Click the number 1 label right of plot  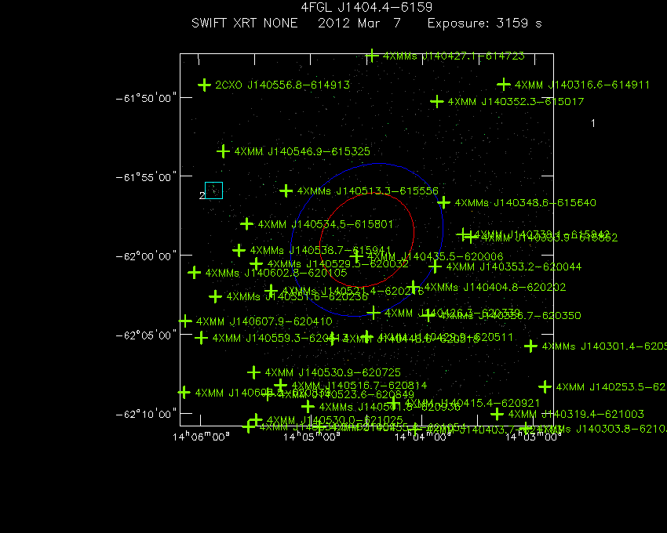(x=593, y=123)
